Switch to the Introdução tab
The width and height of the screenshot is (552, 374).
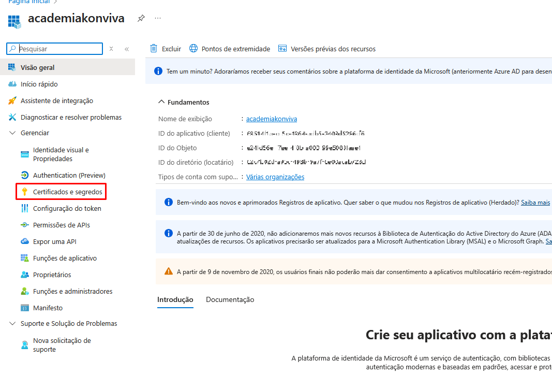(x=175, y=299)
